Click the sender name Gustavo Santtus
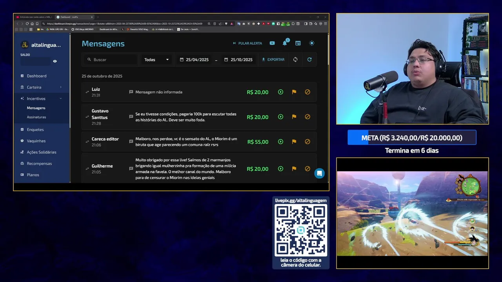 [100, 114]
